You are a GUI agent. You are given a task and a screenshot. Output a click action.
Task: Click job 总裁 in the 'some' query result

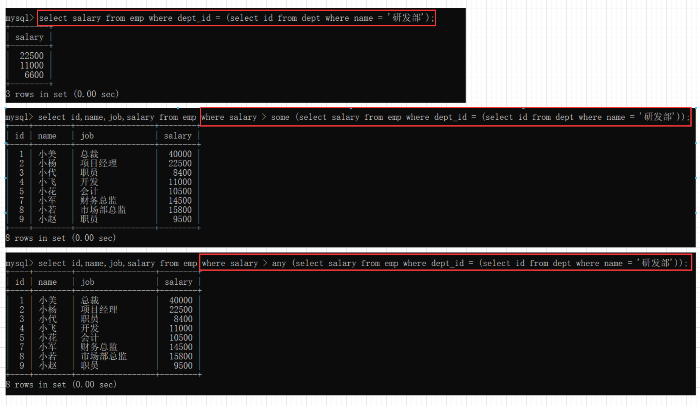pyautogui.click(x=89, y=154)
